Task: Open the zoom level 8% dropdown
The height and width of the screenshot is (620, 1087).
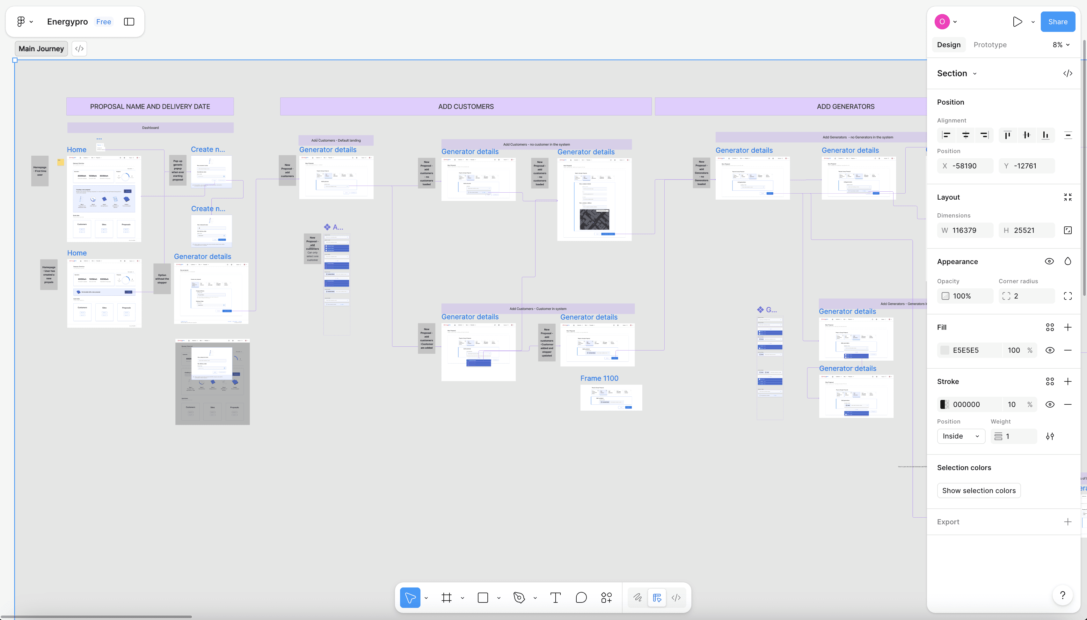Action: click(x=1061, y=45)
